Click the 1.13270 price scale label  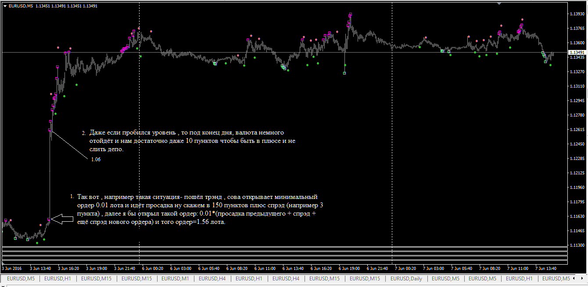tap(576, 72)
